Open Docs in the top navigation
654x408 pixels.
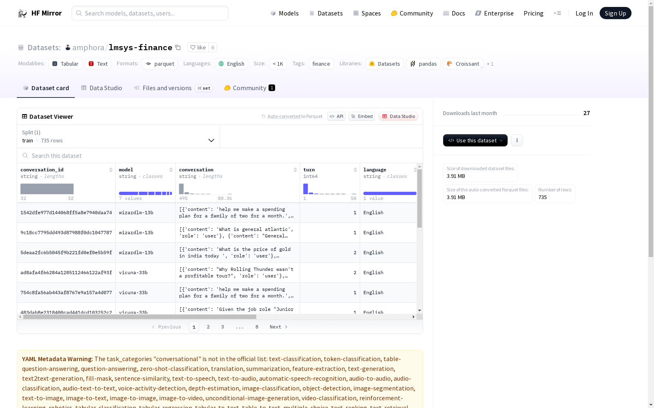pyautogui.click(x=454, y=13)
